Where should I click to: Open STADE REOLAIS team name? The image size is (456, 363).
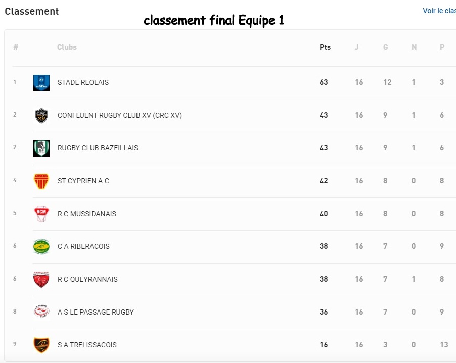[x=83, y=82]
